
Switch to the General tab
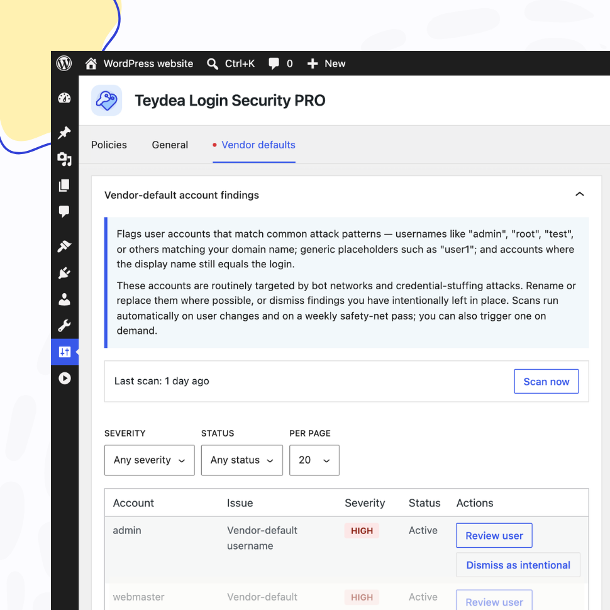coord(170,145)
